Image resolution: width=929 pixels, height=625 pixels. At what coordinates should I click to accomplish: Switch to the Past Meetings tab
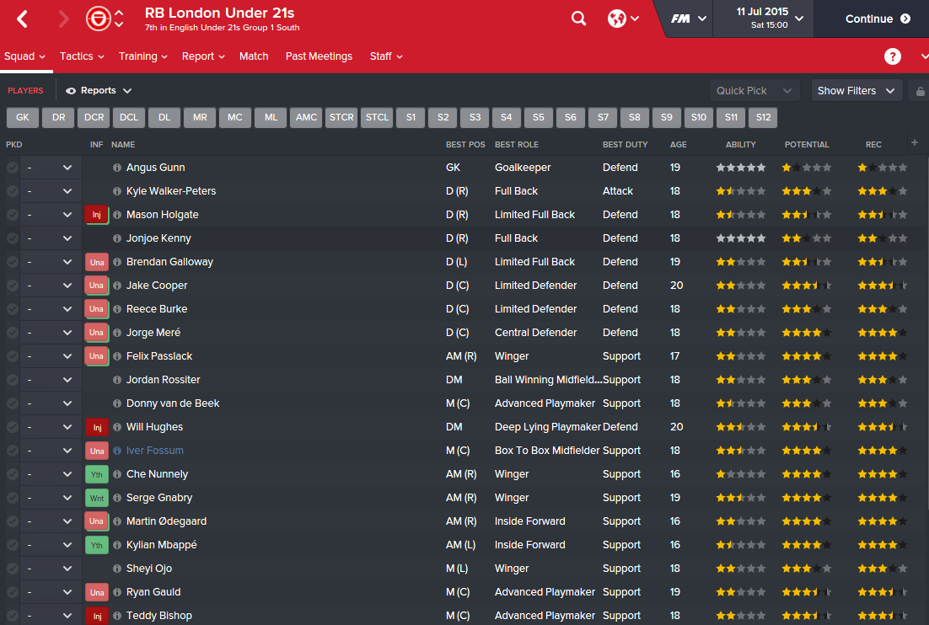(x=319, y=56)
